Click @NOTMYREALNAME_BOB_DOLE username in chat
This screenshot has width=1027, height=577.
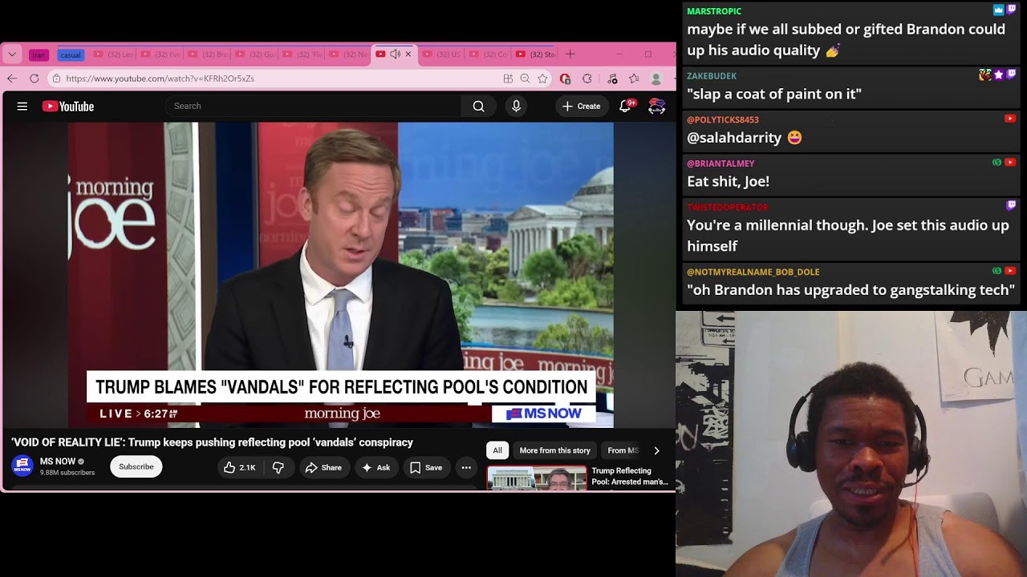(x=753, y=272)
